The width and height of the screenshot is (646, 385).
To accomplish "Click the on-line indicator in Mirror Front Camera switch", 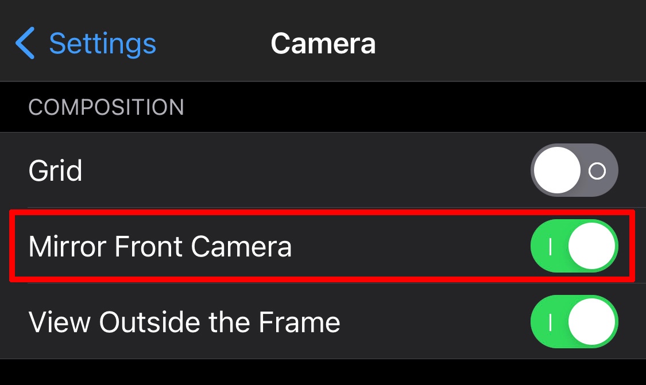I will click(550, 247).
